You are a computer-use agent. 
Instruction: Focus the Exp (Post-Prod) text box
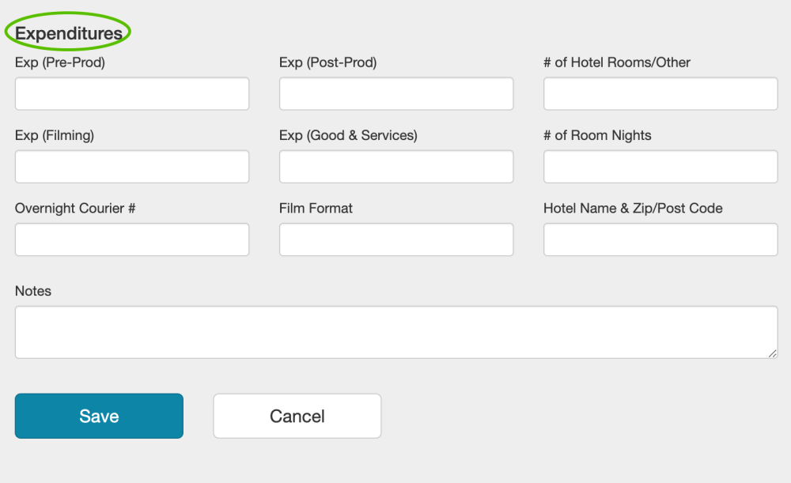[396, 93]
